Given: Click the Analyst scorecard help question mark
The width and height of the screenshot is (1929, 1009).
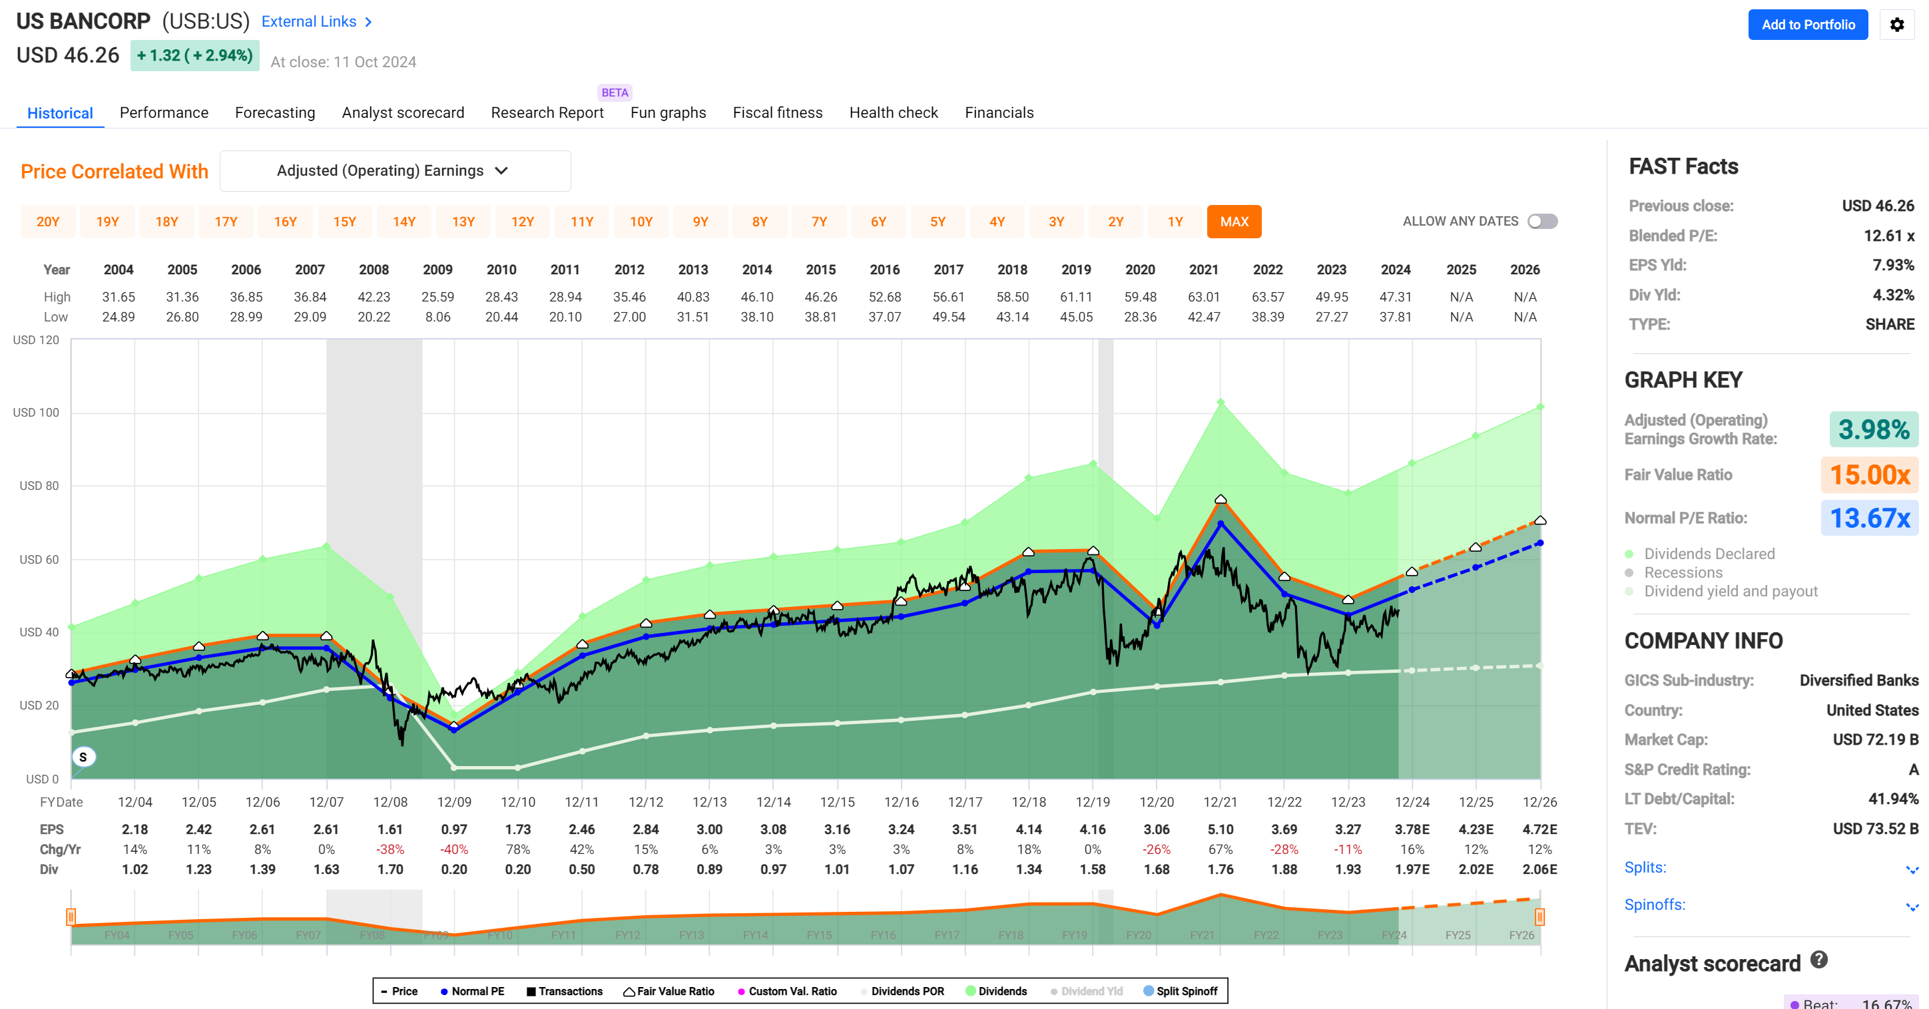Looking at the screenshot, I should pyautogui.click(x=1819, y=960).
